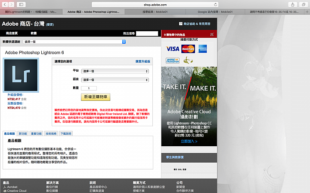Switch to the Google site search tab
This screenshot has height=193, width=310.
[215, 12]
